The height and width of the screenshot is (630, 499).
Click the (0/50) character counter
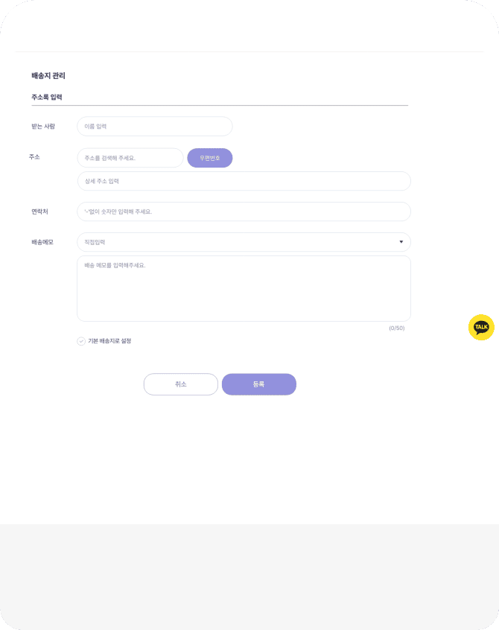tap(396, 328)
